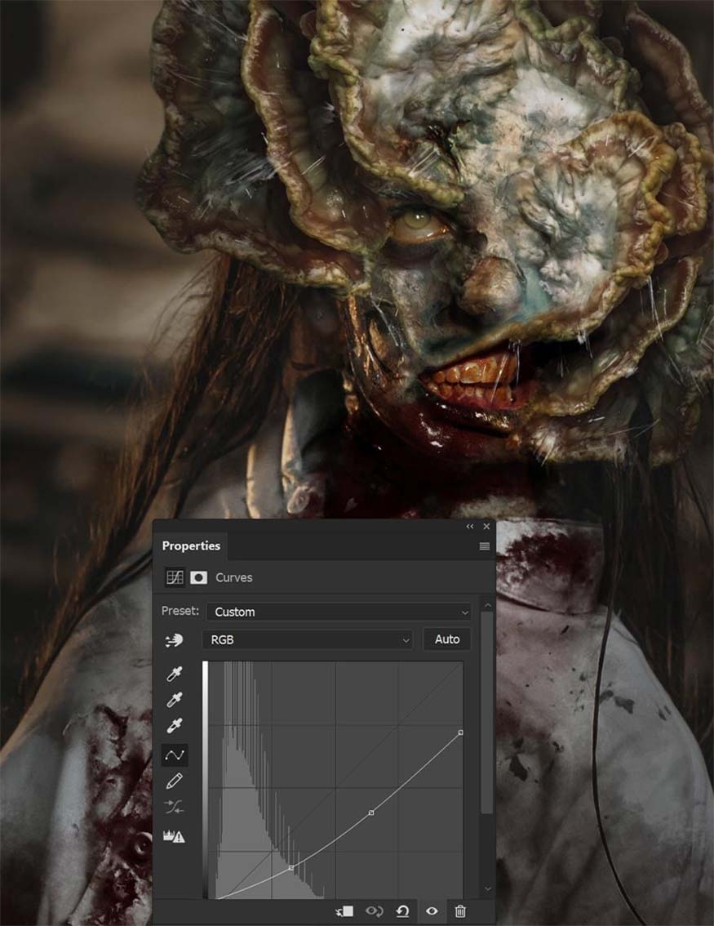Open the RGB channel dropdown
This screenshot has height=926, width=714.
point(307,639)
